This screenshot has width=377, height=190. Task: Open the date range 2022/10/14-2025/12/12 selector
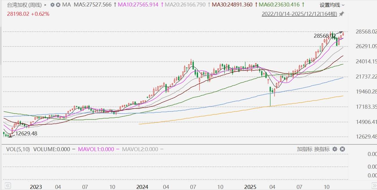pyautogui.click(x=299, y=14)
